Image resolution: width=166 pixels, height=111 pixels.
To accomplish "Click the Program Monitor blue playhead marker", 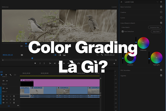I will coord(32,58).
